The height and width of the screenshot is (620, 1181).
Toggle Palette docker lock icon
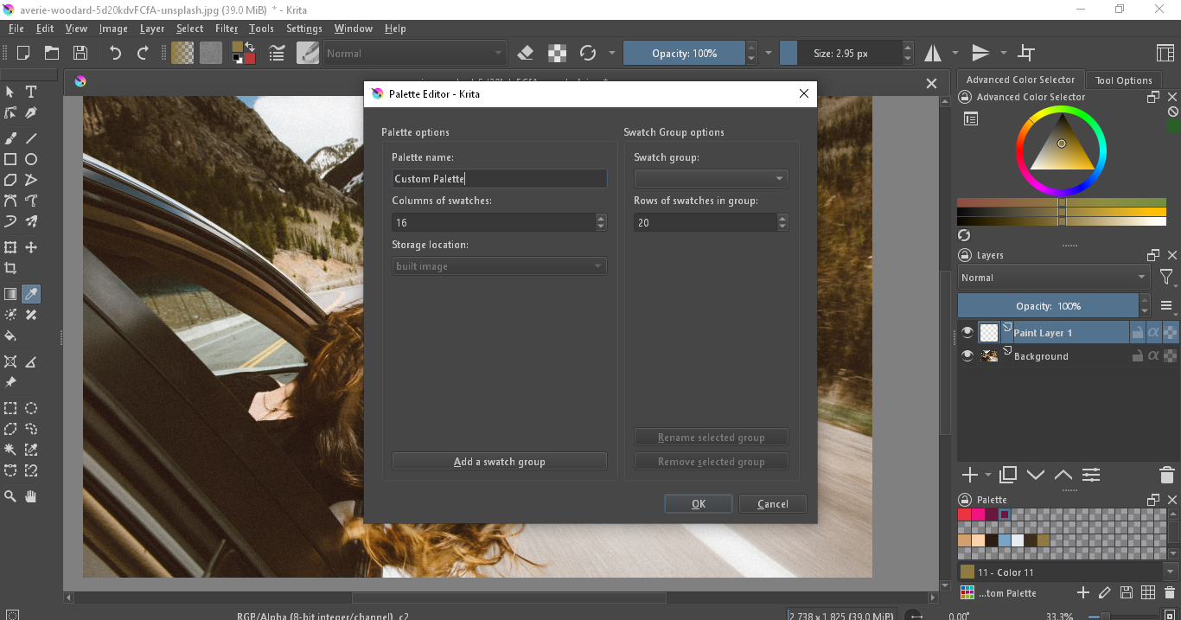pos(965,500)
